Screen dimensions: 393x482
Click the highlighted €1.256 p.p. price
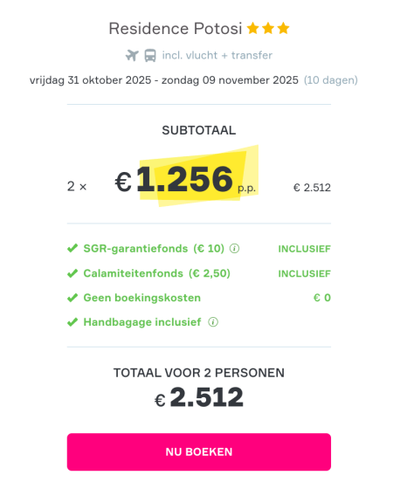(185, 179)
